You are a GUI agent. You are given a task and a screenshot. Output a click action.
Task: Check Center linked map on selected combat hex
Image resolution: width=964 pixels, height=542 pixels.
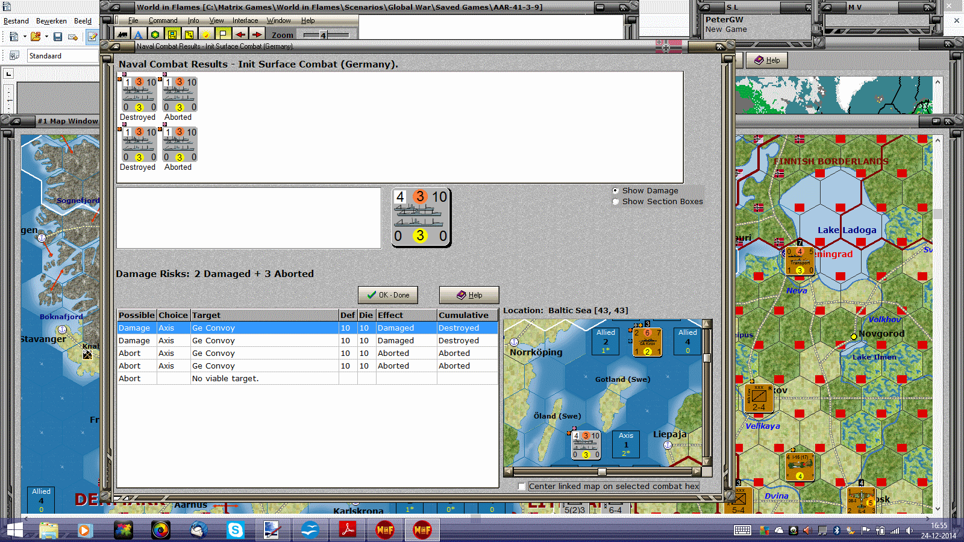click(522, 487)
